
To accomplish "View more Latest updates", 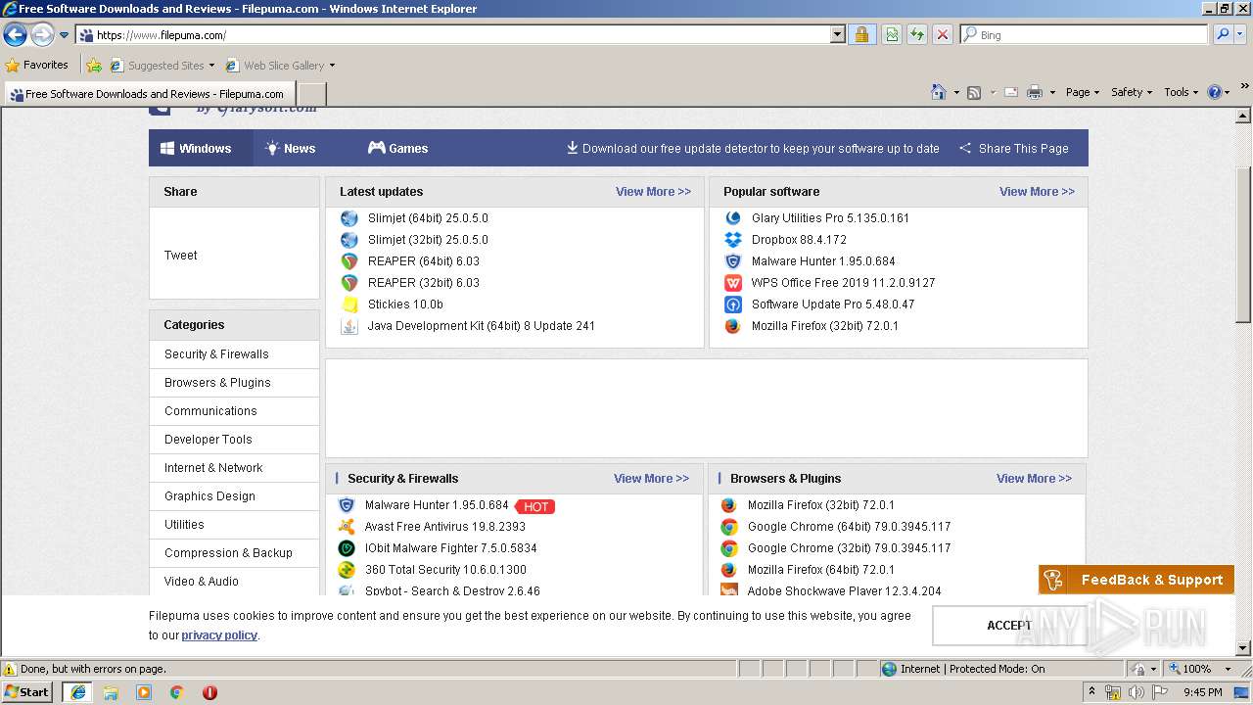I will coord(653,192).
